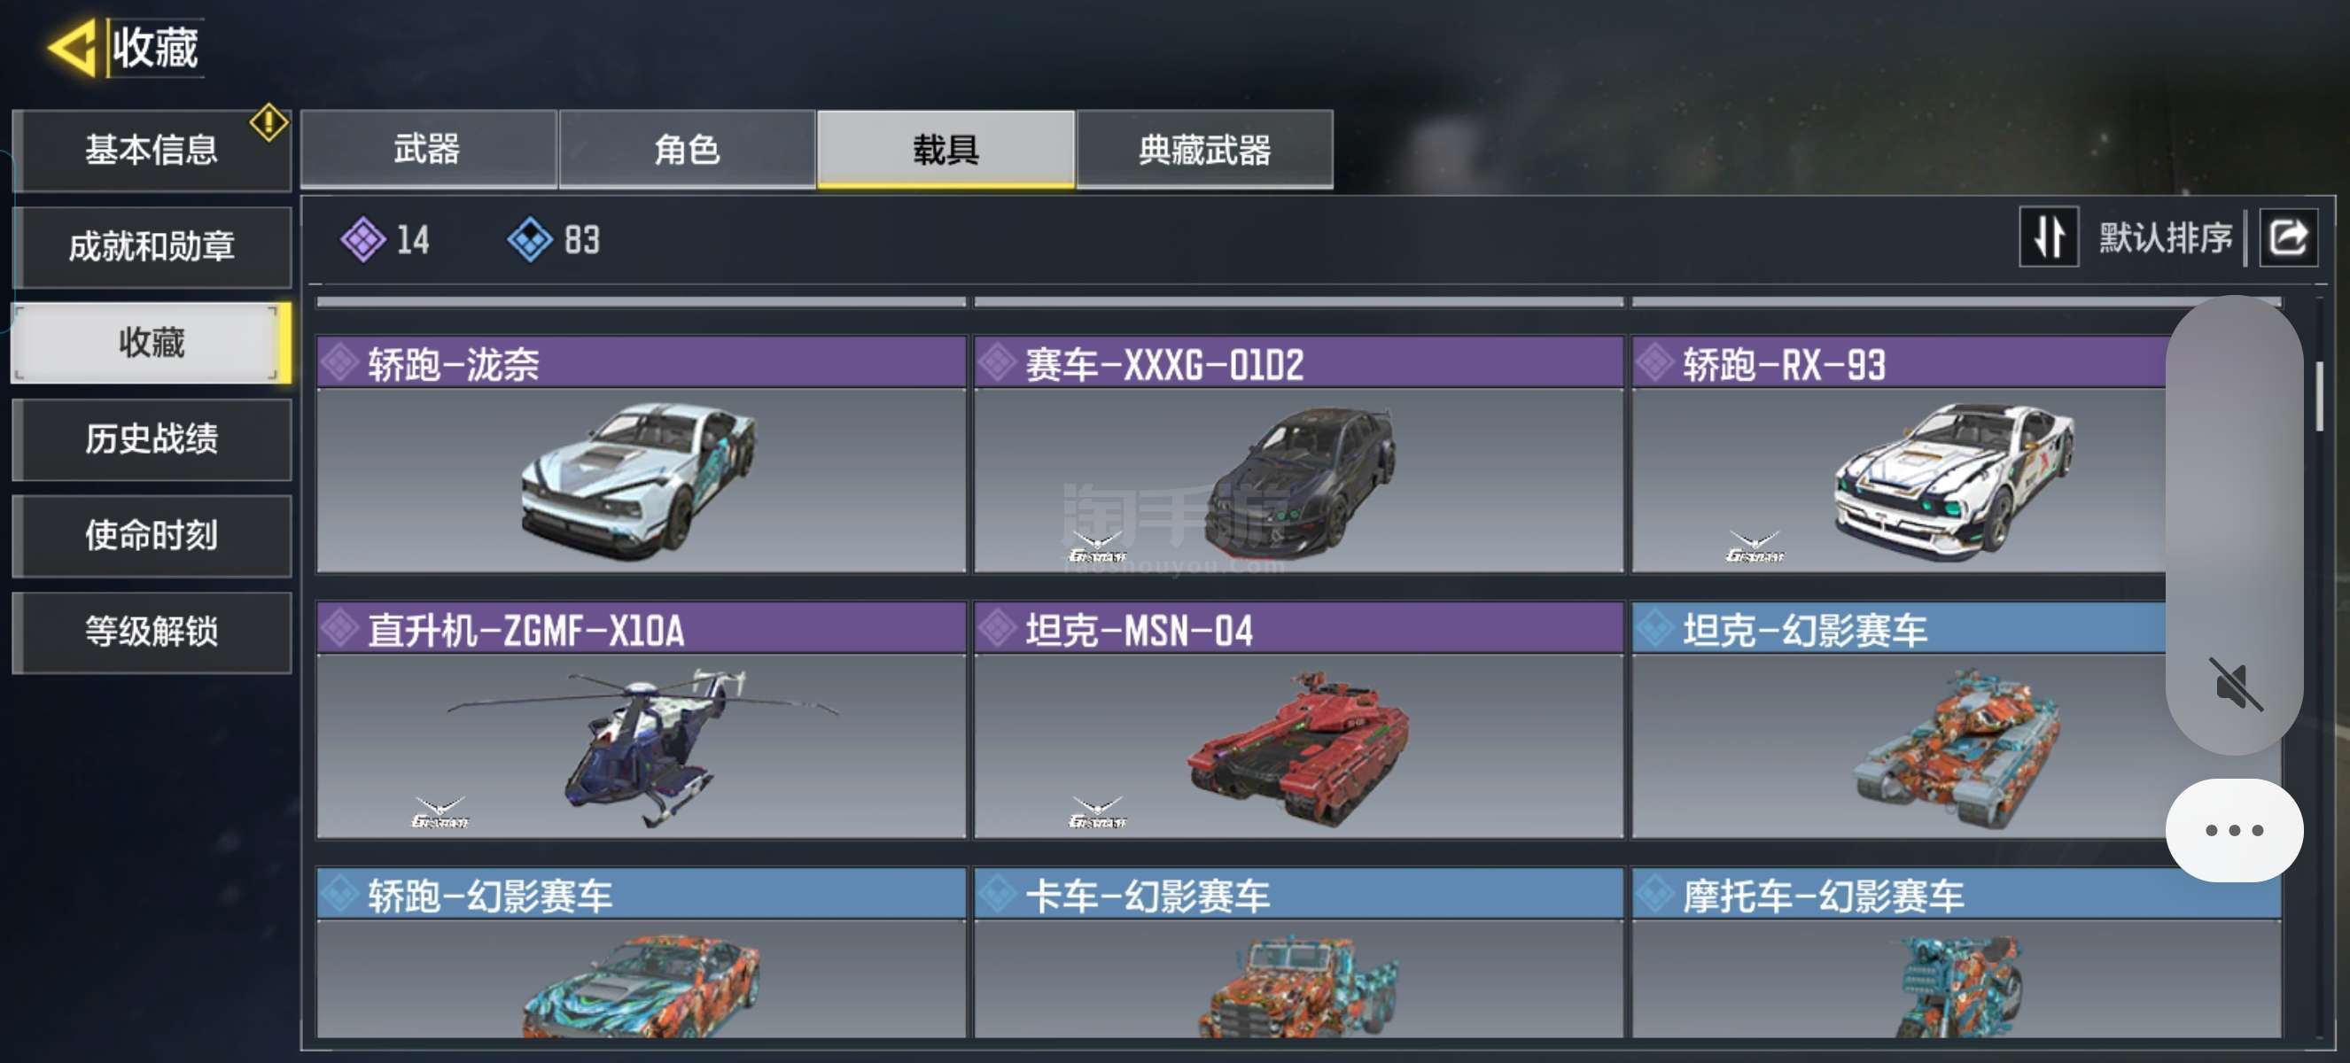The height and width of the screenshot is (1063, 2350).
Task: Open 等级解锁 in the sidebar
Action: pos(152,632)
